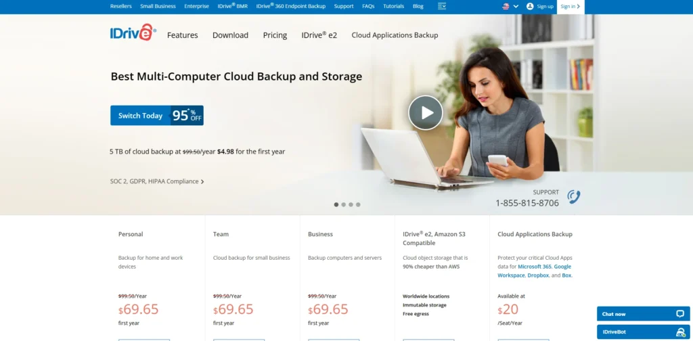Image resolution: width=693 pixels, height=341 pixels.
Task: Open Download navigation item
Action: pos(230,35)
